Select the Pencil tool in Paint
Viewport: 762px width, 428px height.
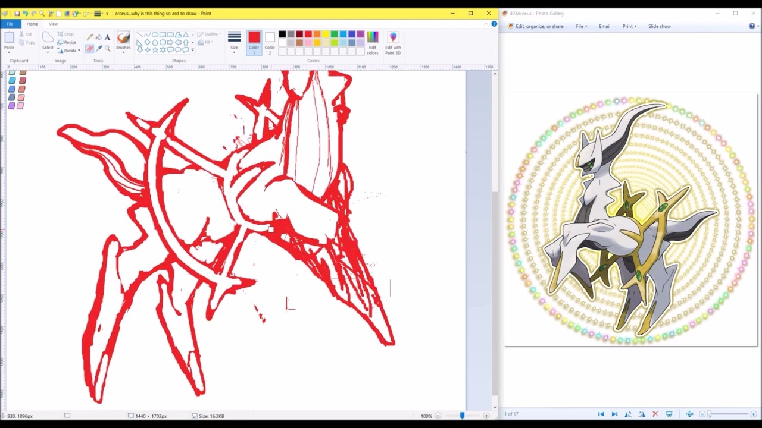coord(90,37)
